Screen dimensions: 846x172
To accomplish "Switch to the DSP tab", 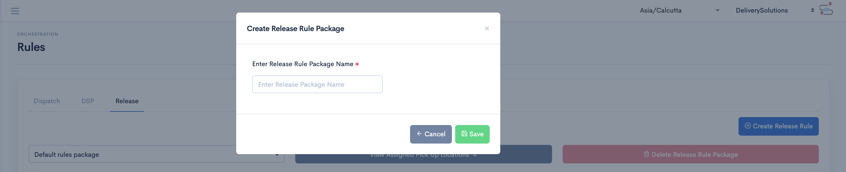I will point(88,101).
